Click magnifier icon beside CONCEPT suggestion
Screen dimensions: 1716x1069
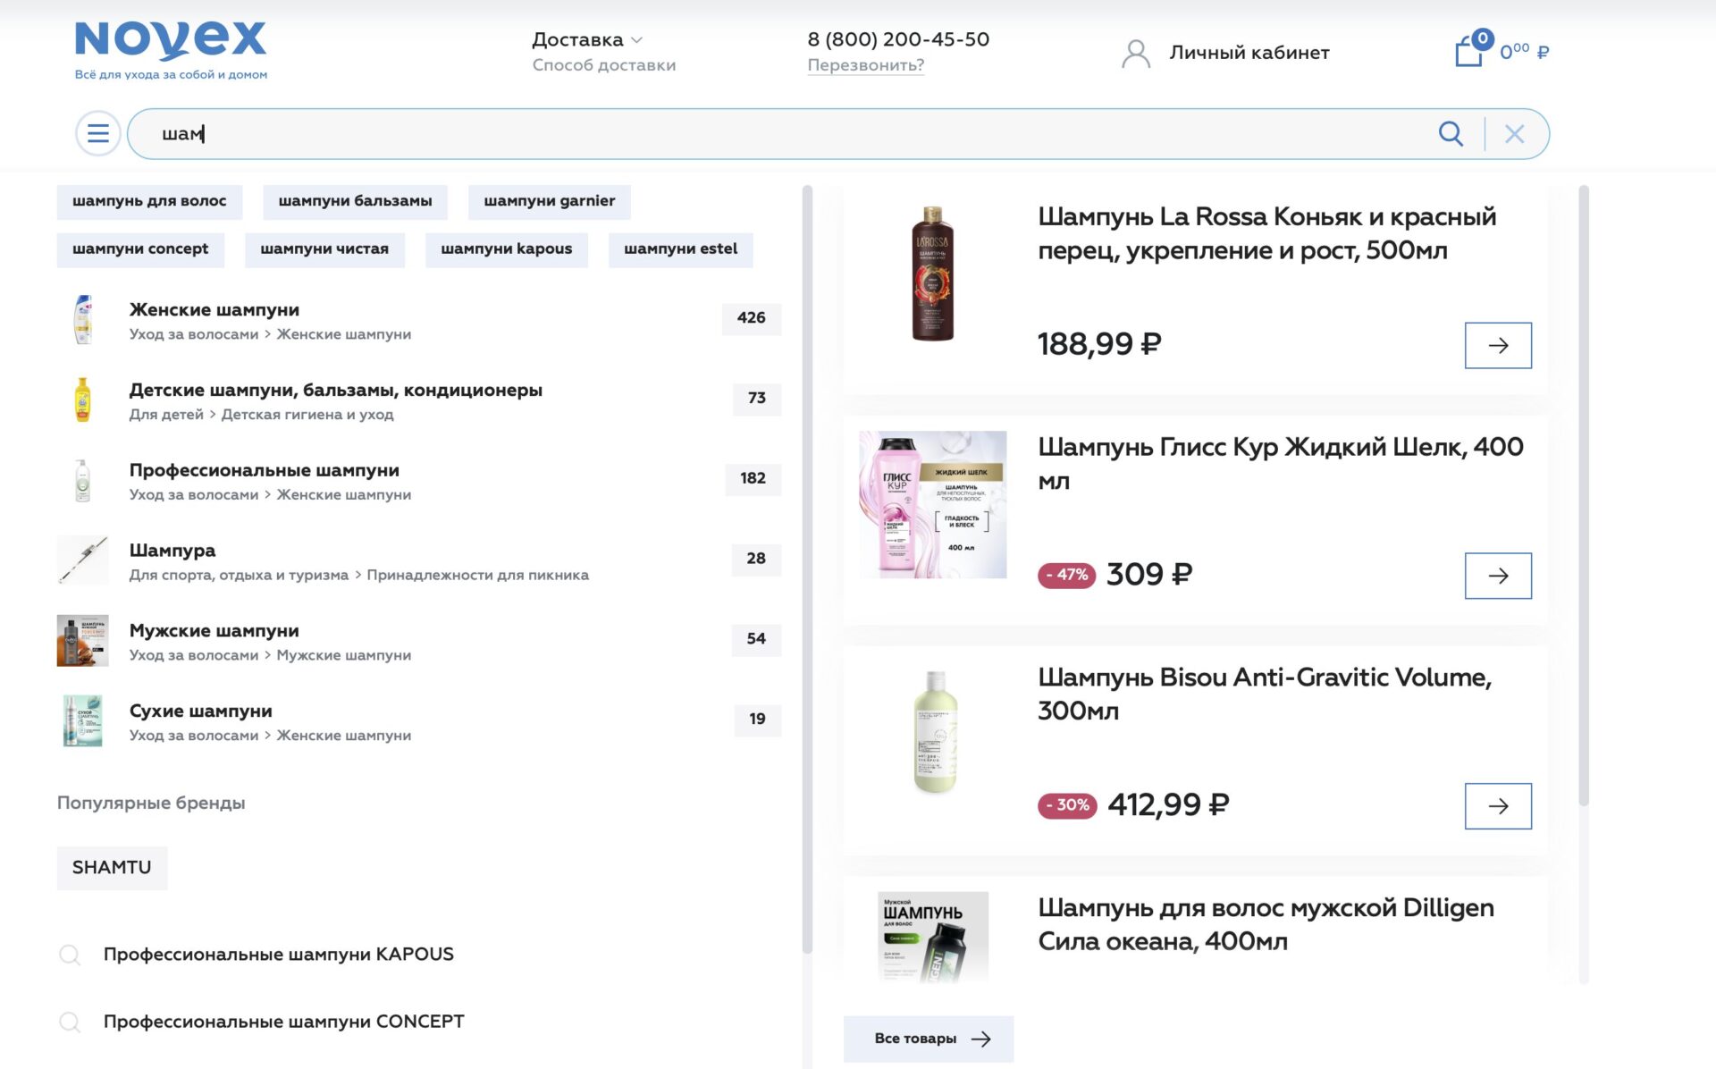pyautogui.click(x=69, y=1022)
